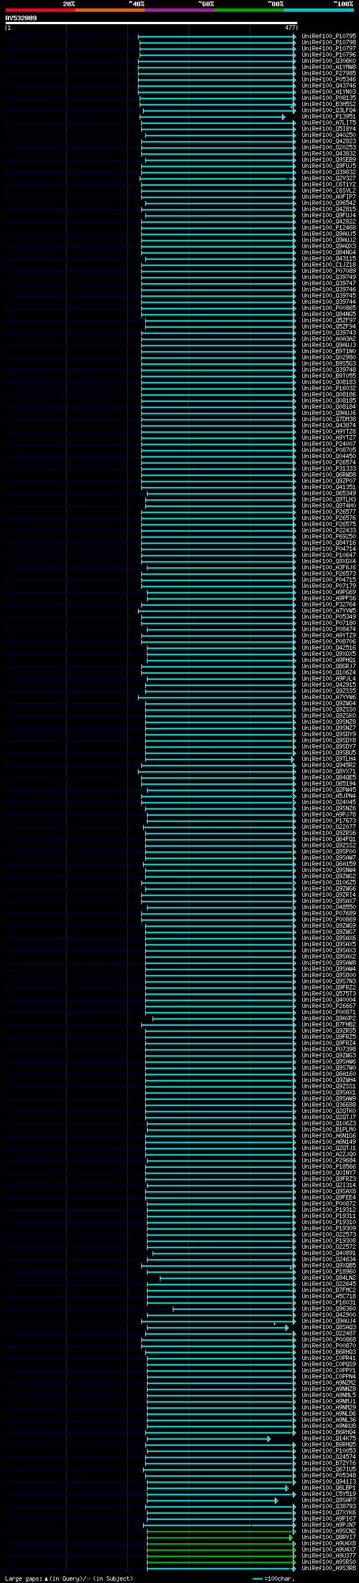The height and width of the screenshot is (1583, 359).
Task: Select the UniRef100_B7ZYT6 label
Action: pyautogui.click(x=328, y=1463)
